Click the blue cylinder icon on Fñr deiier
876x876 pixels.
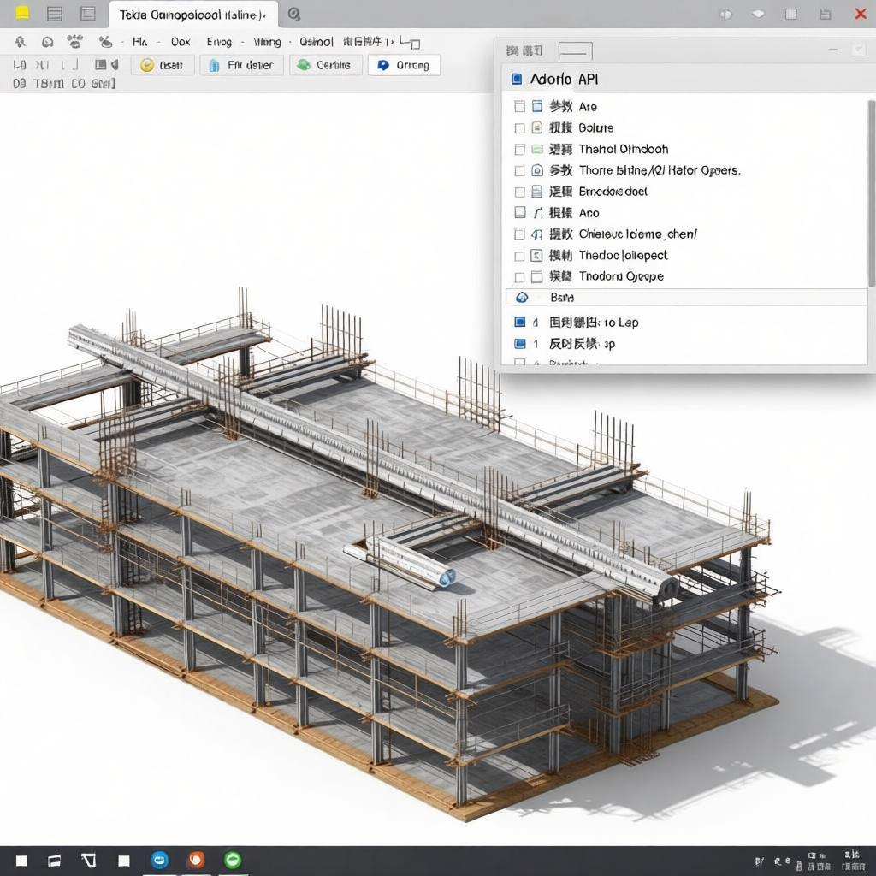[214, 65]
